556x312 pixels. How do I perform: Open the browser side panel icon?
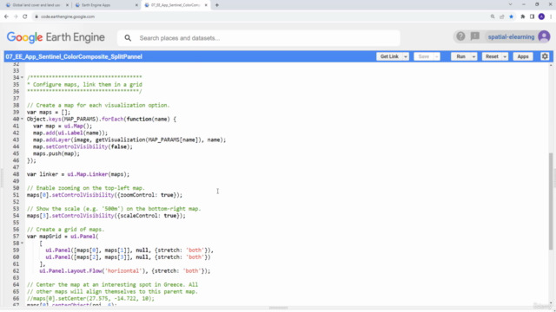[x=532, y=16]
